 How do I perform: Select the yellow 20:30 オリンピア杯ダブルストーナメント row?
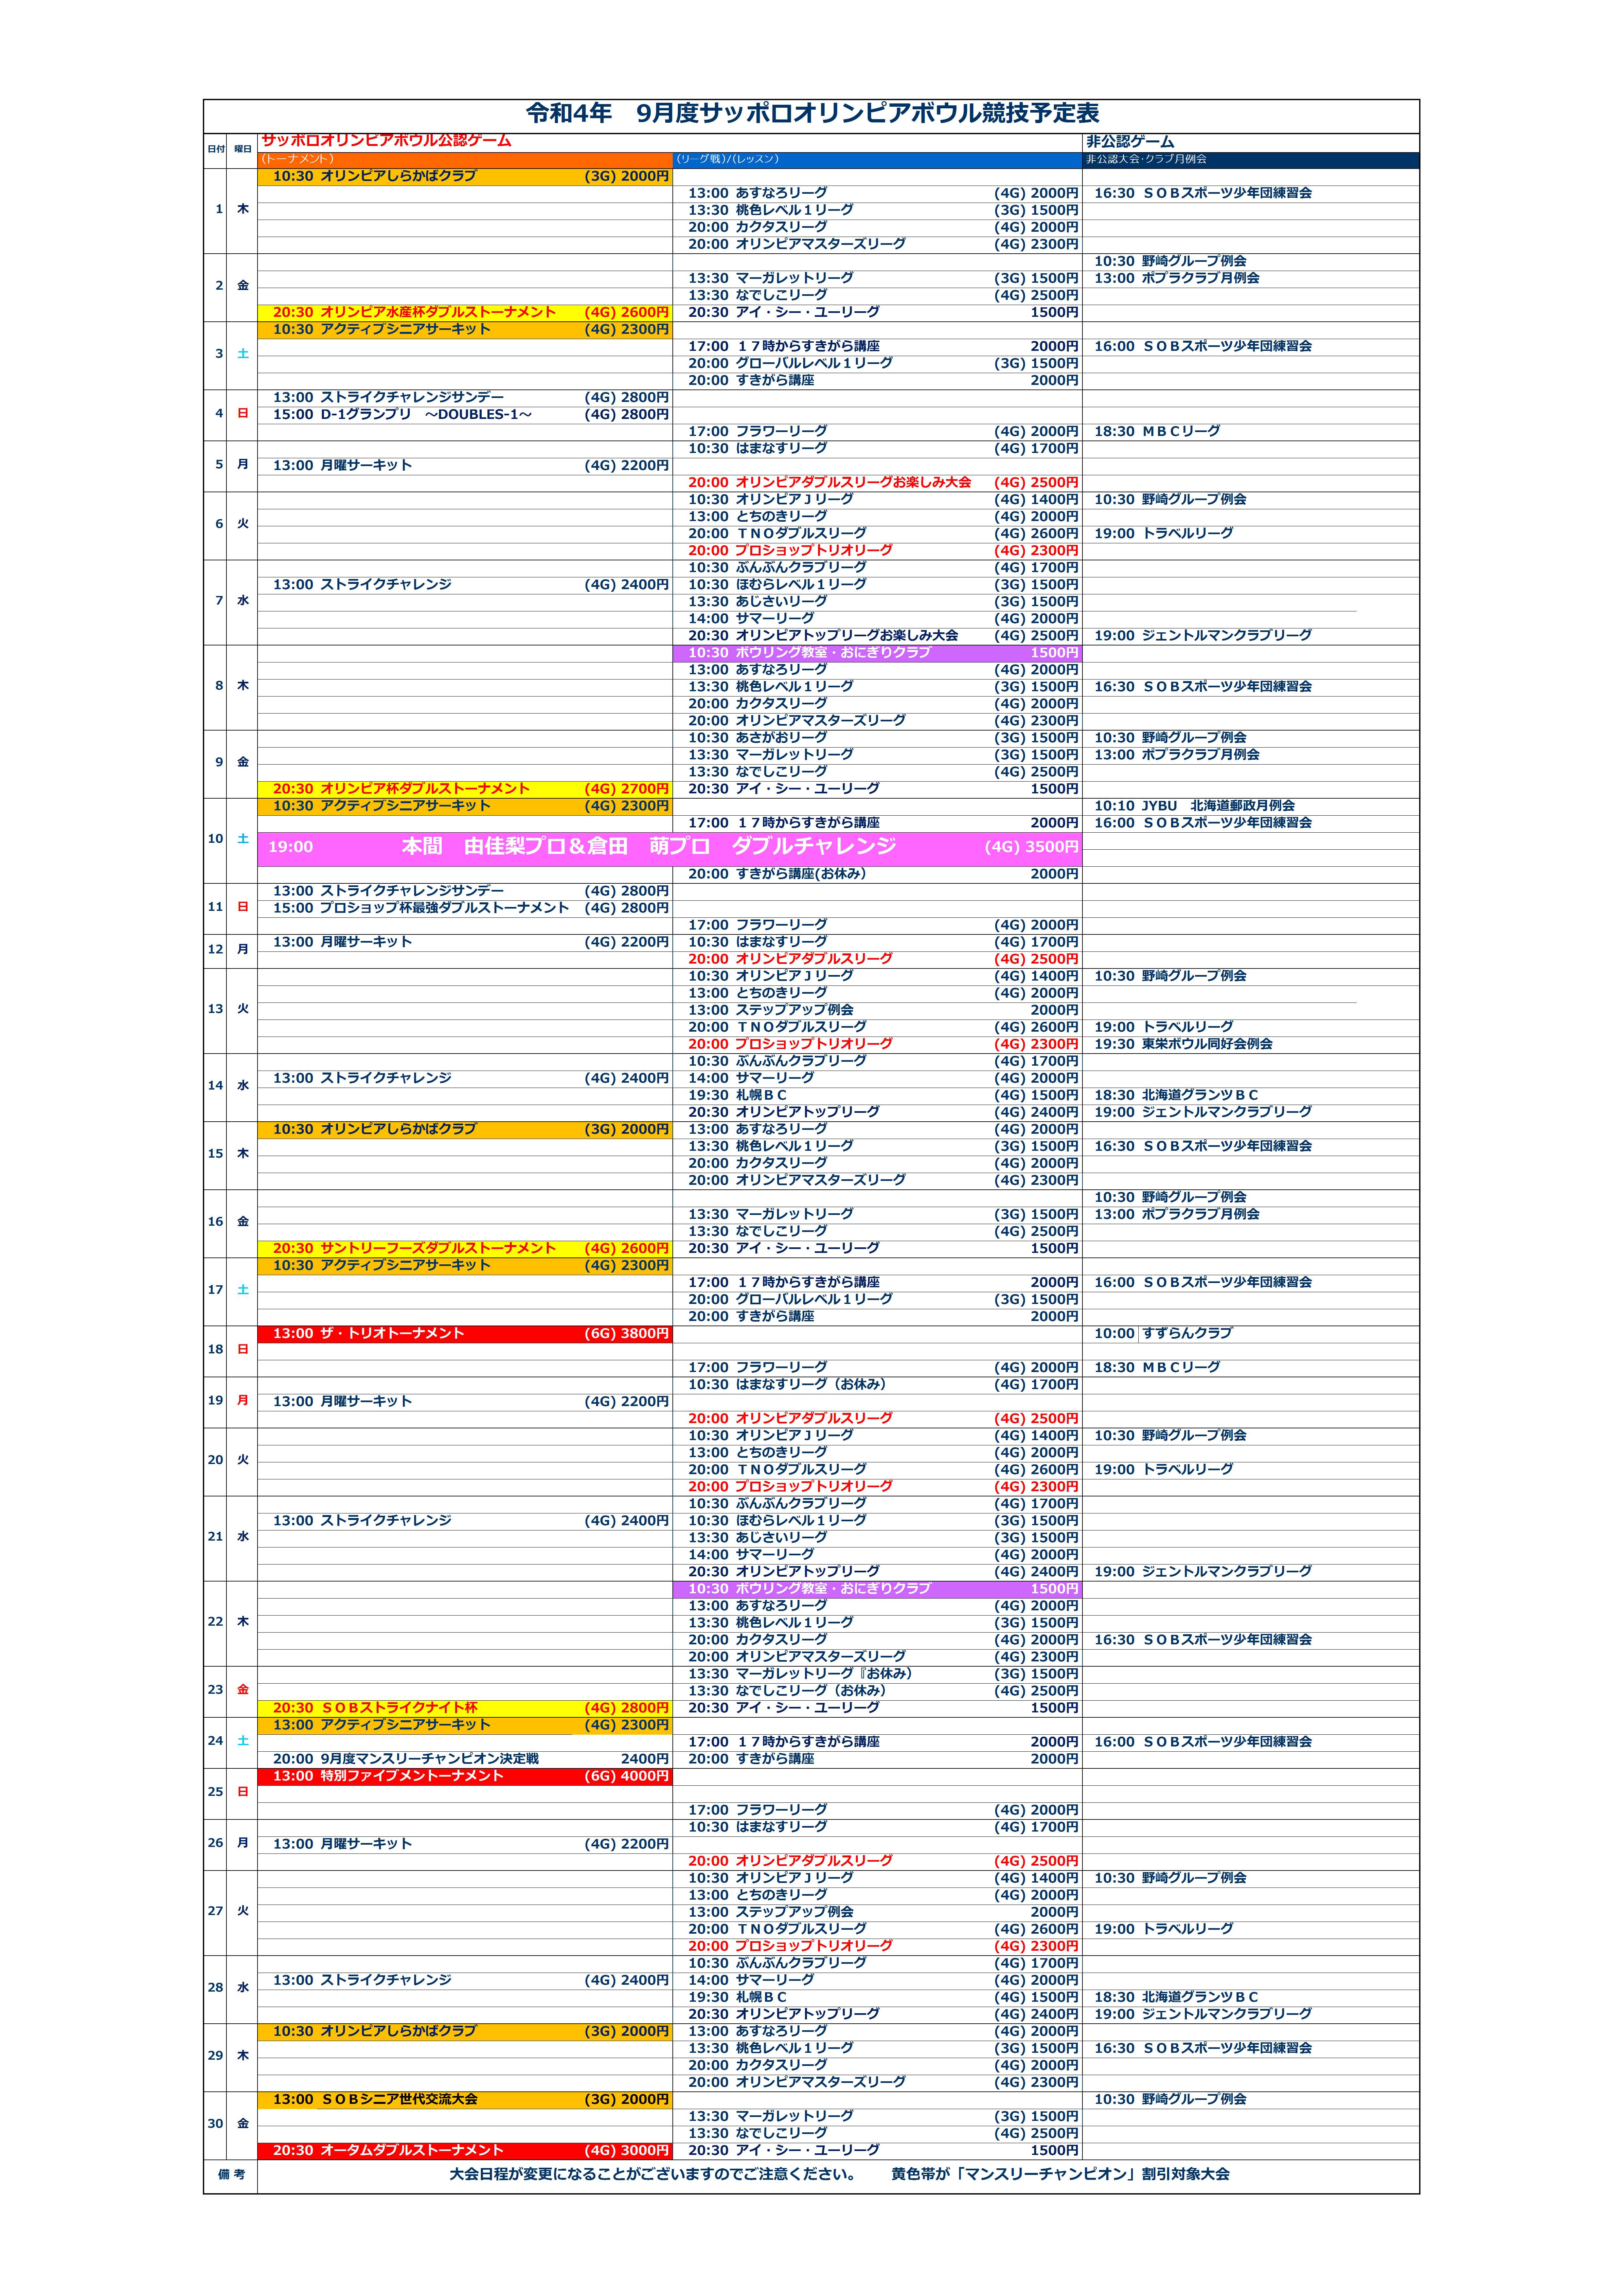pyautogui.click(x=465, y=789)
